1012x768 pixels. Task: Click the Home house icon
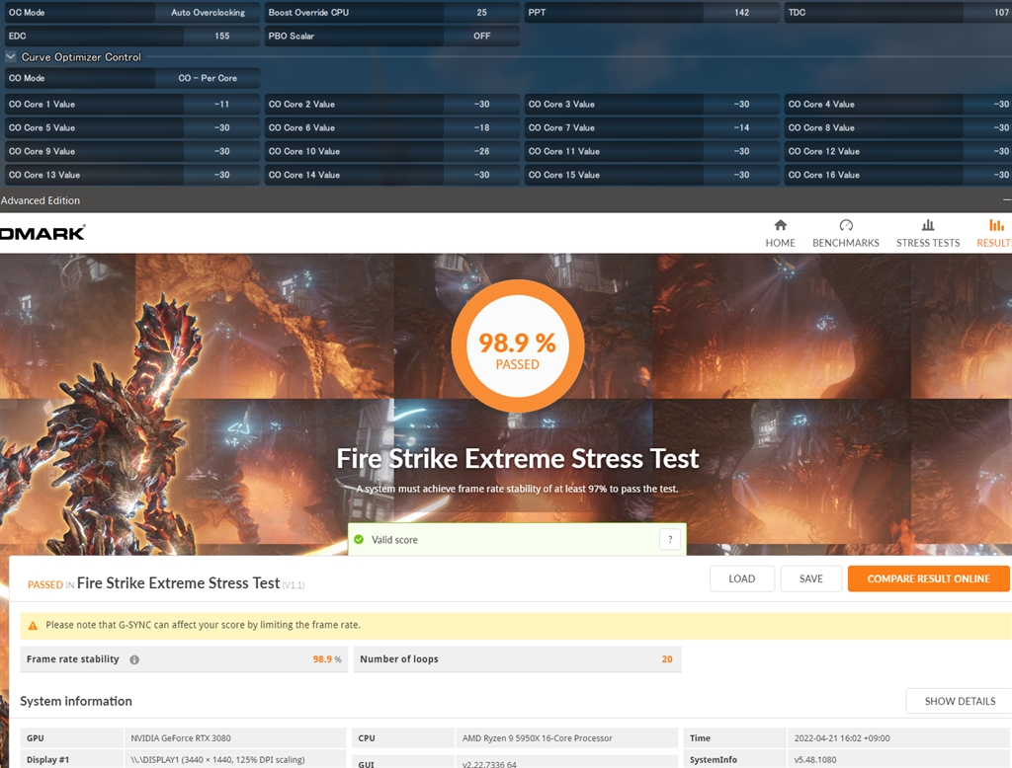(781, 225)
